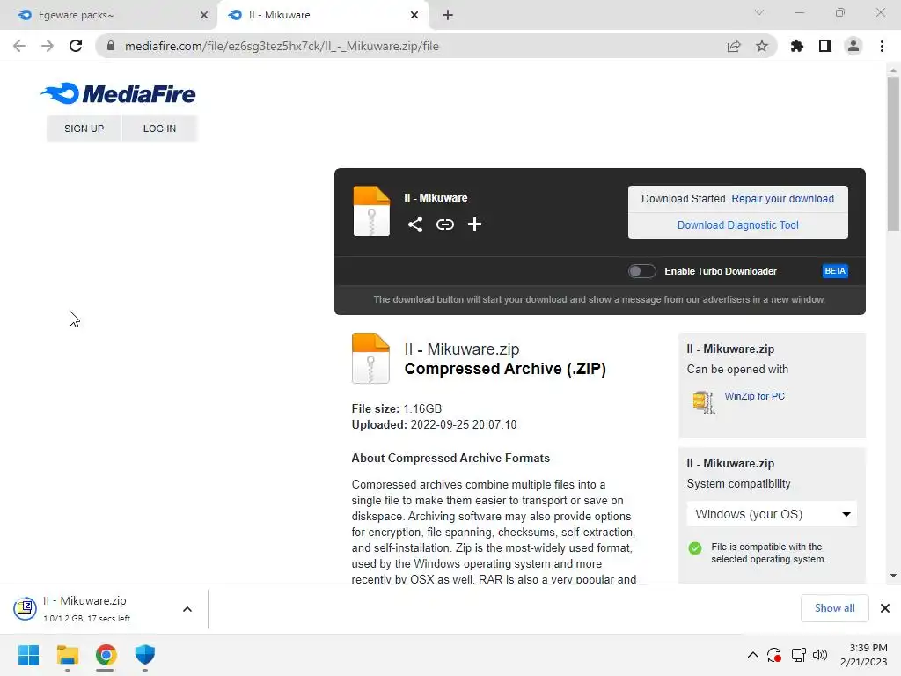Click the LOG IN button
Image resolution: width=901 pixels, height=676 pixels.
point(159,129)
